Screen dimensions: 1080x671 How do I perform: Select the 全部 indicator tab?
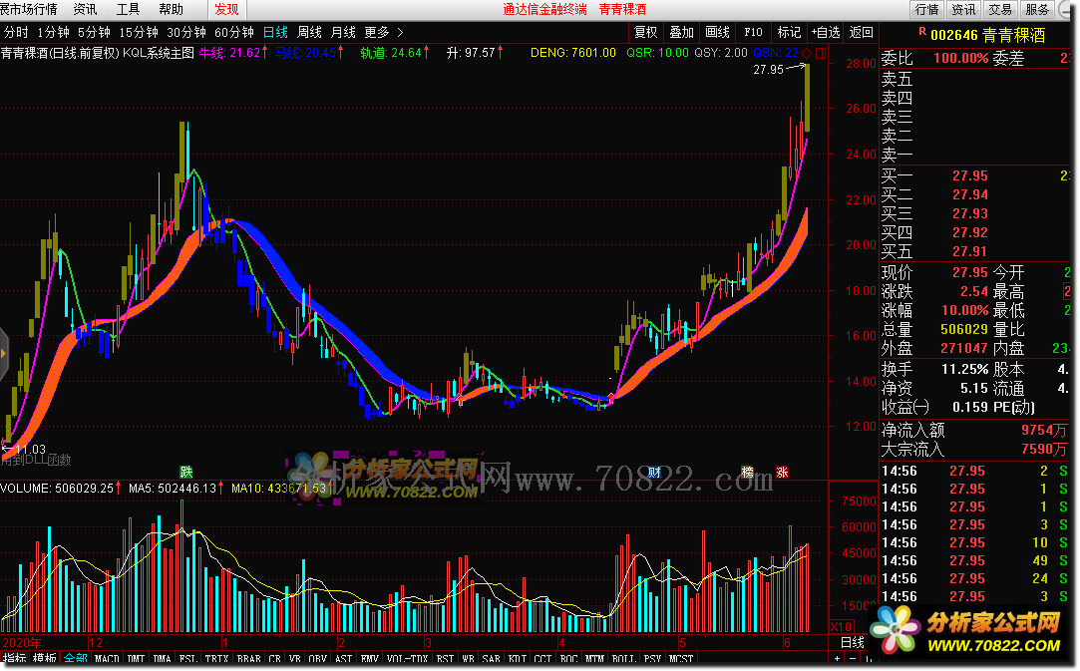click(75, 659)
